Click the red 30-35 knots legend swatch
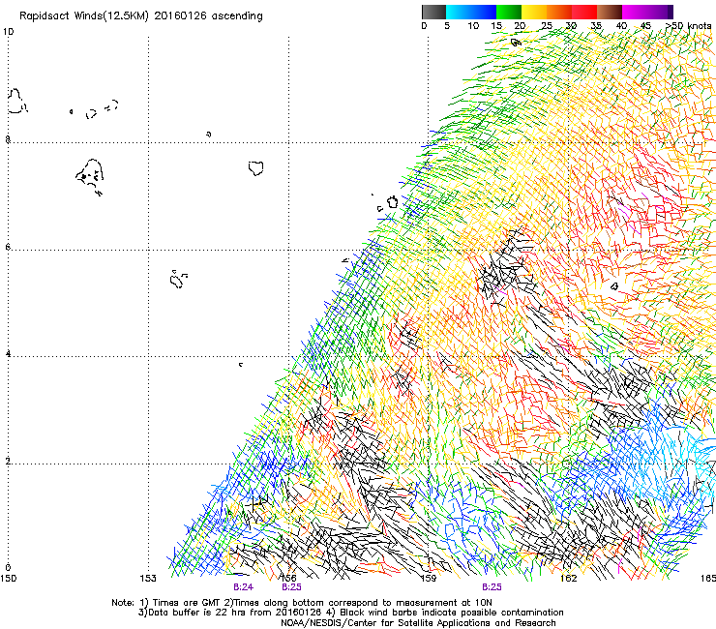The image size is (716, 629). 584,12
